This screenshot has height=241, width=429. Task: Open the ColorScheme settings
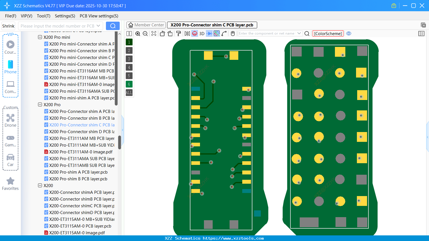click(328, 33)
